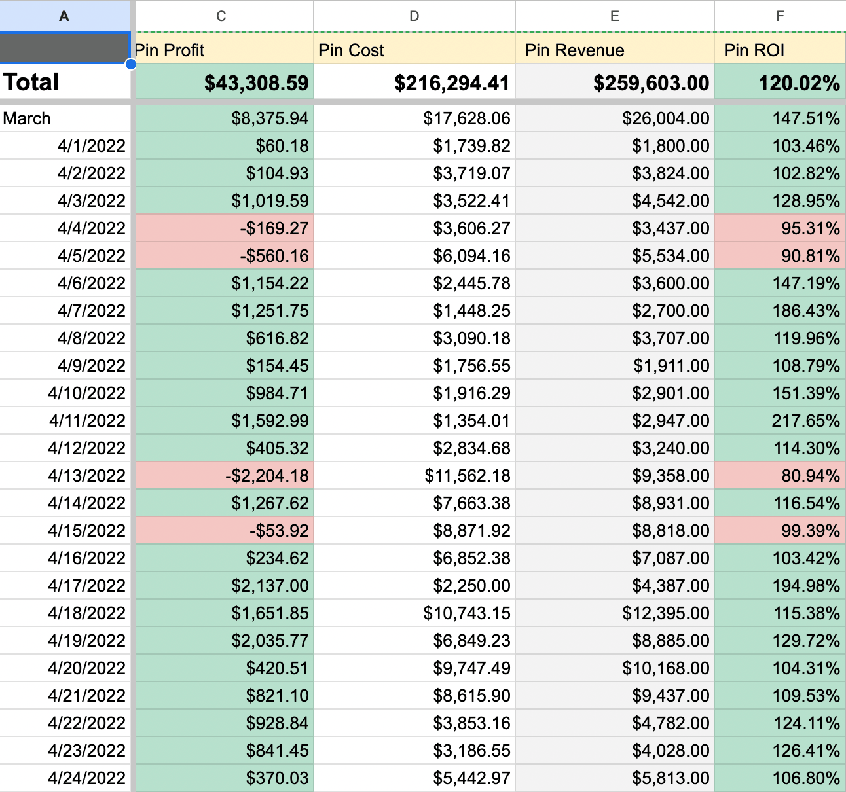This screenshot has width=846, height=792.
Task: Select total profit cell $43,308.59
Action: pyautogui.click(x=224, y=83)
